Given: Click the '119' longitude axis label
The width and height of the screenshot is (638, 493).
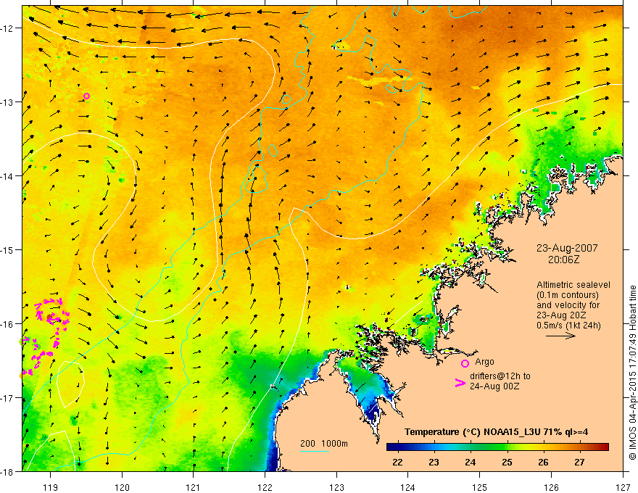Looking at the screenshot, I should pyautogui.click(x=51, y=487).
